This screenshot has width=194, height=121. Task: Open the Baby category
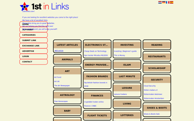pos(67,111)
